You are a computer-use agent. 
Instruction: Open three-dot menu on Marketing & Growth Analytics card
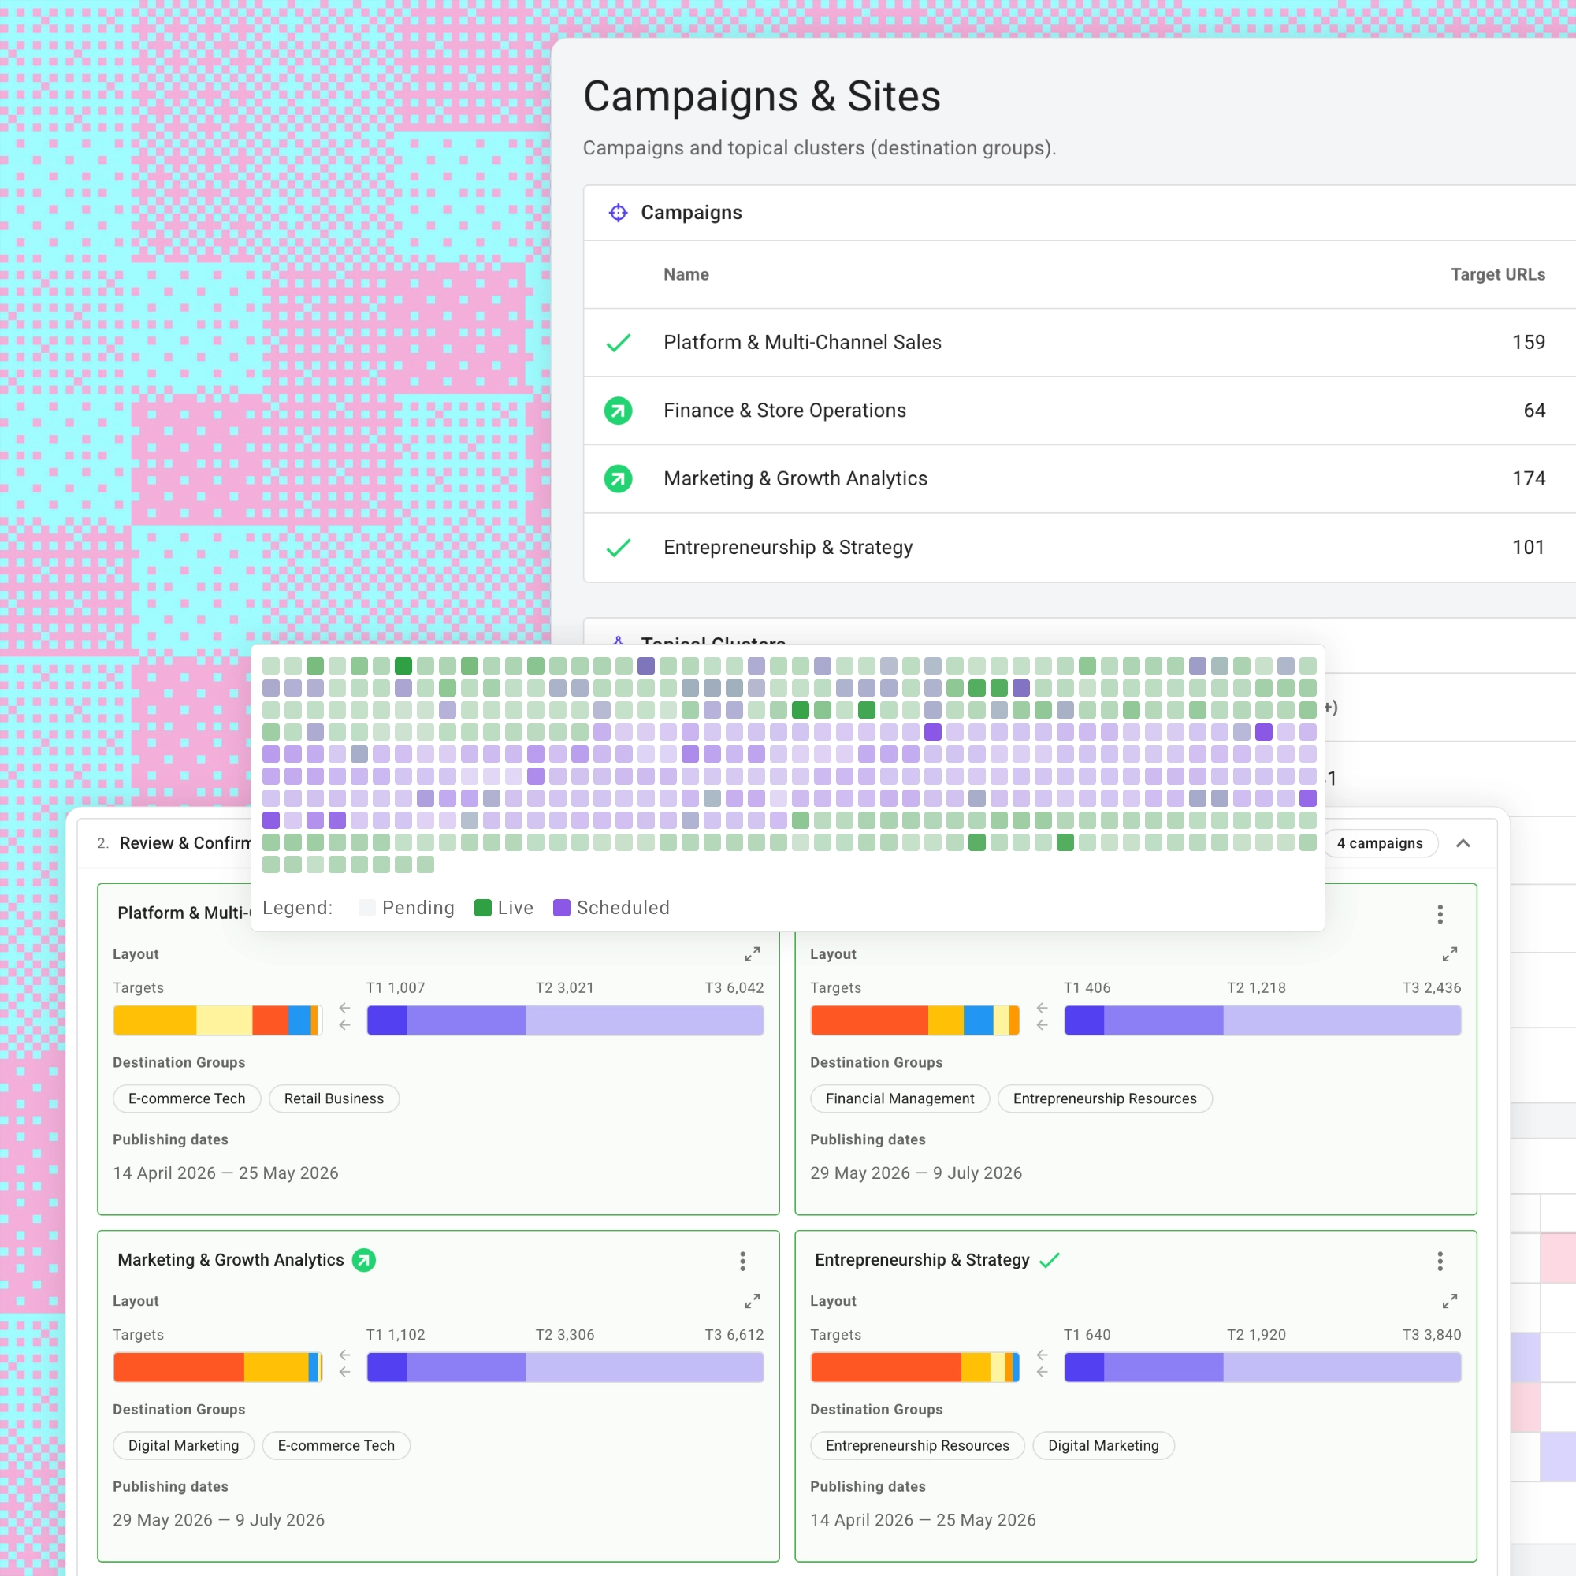pyautogui.click(x=742, y=1261)
